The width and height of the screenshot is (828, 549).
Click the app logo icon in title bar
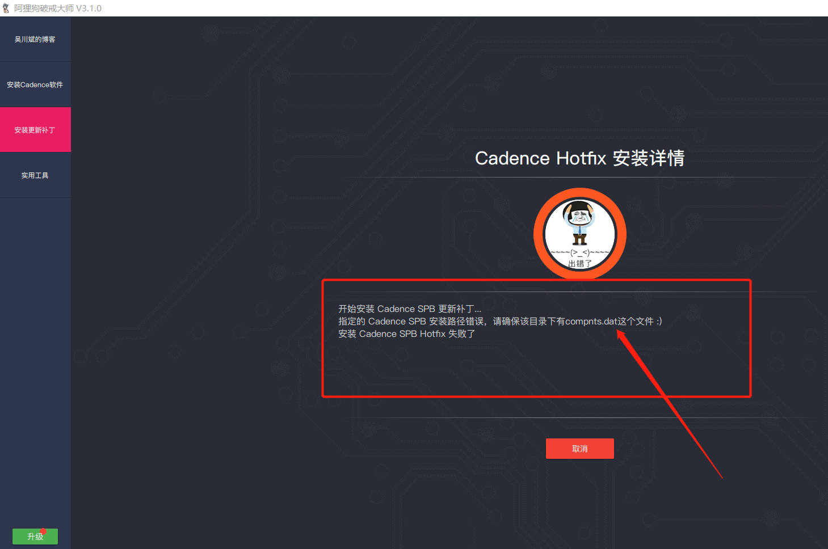[6, 8]
